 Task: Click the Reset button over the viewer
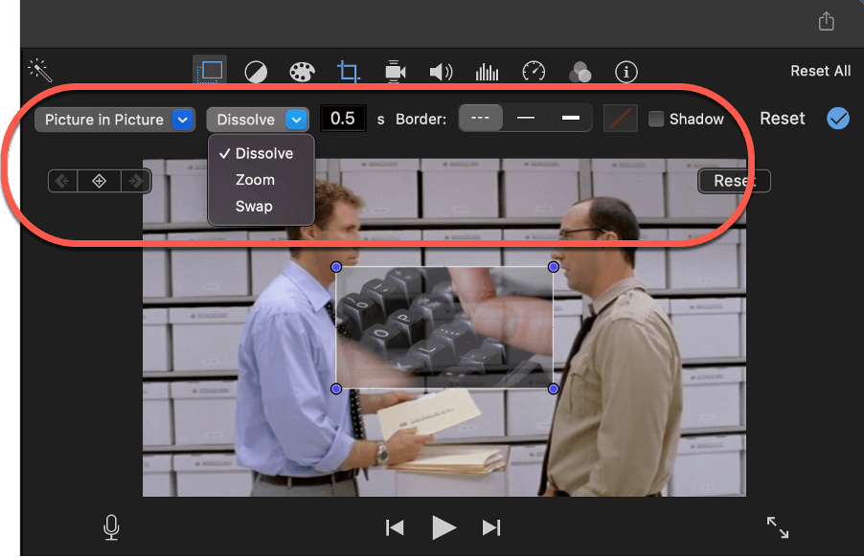click(734, 181)
